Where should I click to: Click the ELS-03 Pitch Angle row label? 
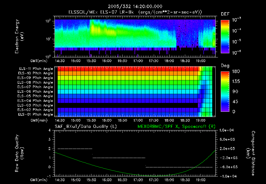35,105
